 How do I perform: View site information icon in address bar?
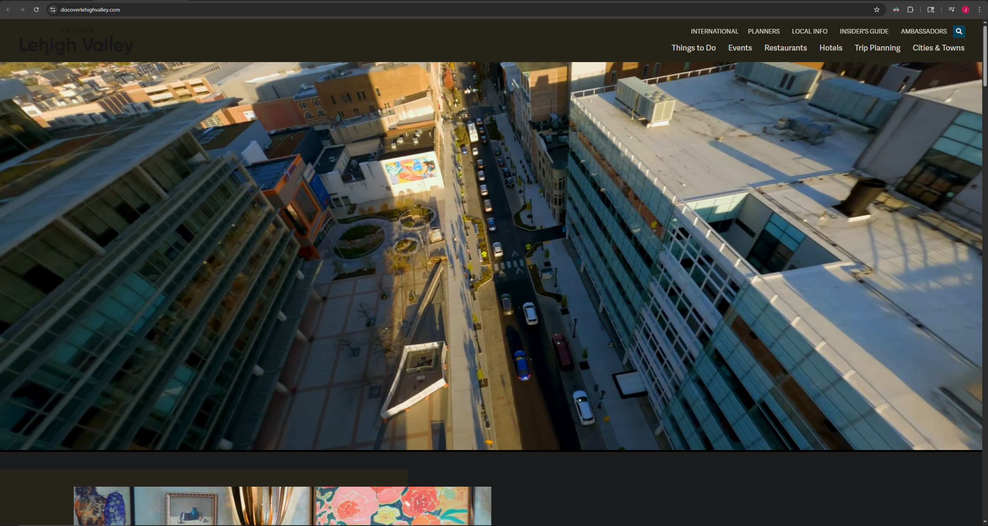[53, 10]
